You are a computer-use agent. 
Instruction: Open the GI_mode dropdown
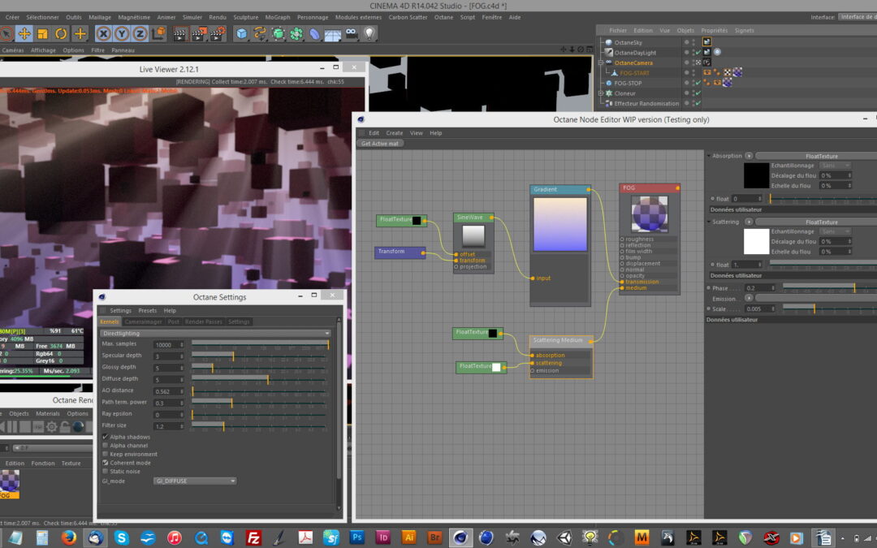tap(195, 481)
